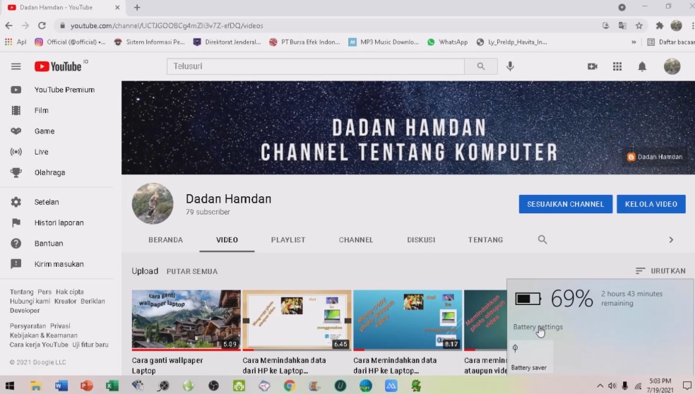Start voice search with microphone icon
Image resolution: width=695 pixels, height=394 pixels.
coord(510,66)
